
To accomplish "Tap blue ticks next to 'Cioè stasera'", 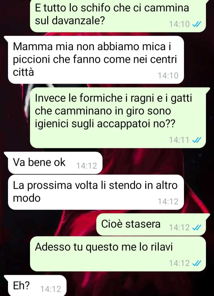I will click(196, 227).
